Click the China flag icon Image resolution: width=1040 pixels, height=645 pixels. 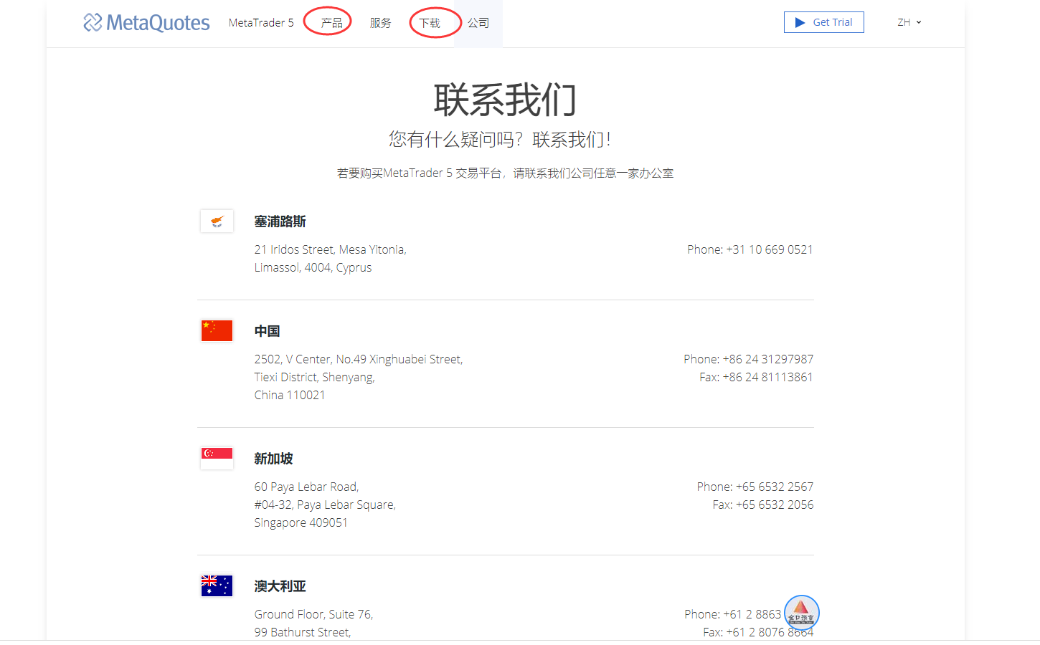pos(217,331)
